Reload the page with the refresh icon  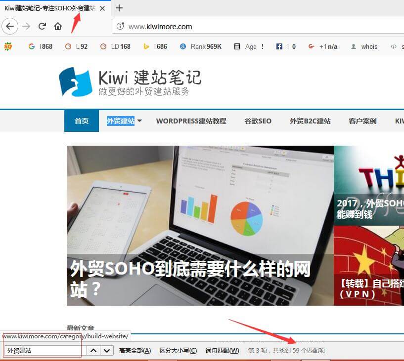point(42,26)
